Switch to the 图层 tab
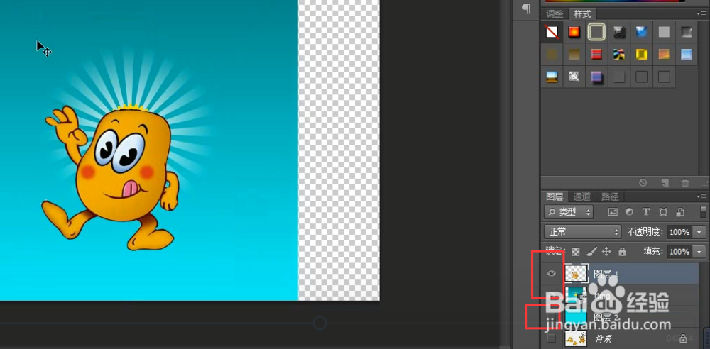The image size is (710, 349). tap(555, 196)
